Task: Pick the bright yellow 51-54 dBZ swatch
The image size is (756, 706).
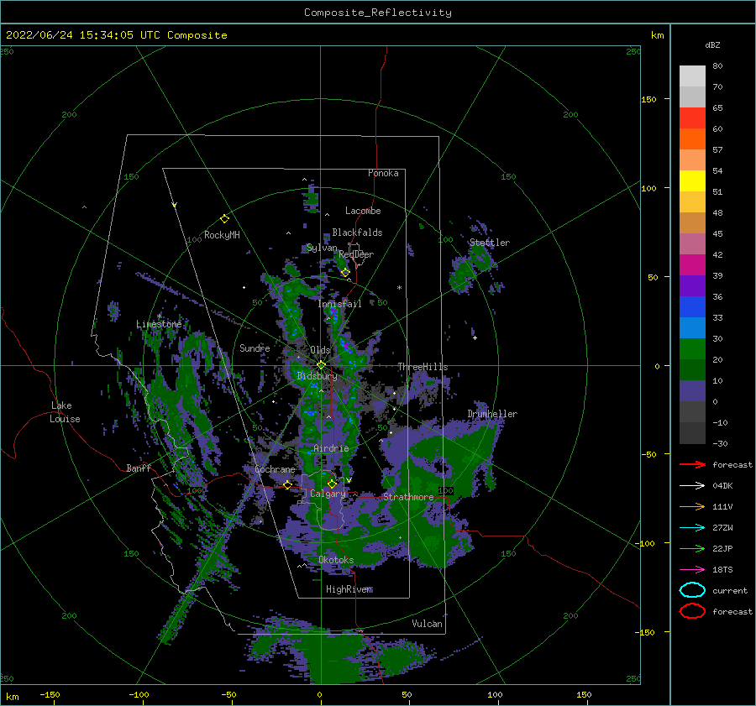Action: pos(692,180)
